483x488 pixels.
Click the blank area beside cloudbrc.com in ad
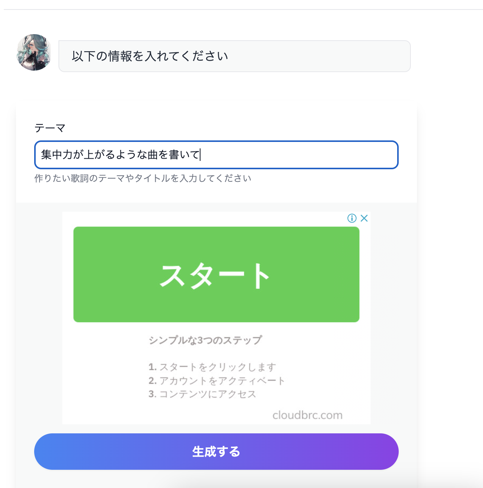(x=167, y=415)
